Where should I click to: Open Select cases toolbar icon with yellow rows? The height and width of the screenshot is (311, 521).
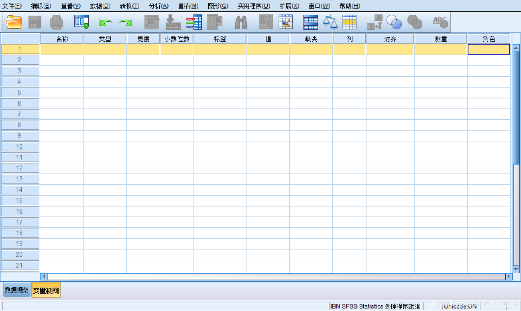coord(349,22)
